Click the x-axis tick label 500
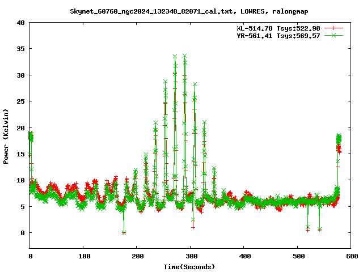The image size is (363, 272). click(x=299, y=256)
